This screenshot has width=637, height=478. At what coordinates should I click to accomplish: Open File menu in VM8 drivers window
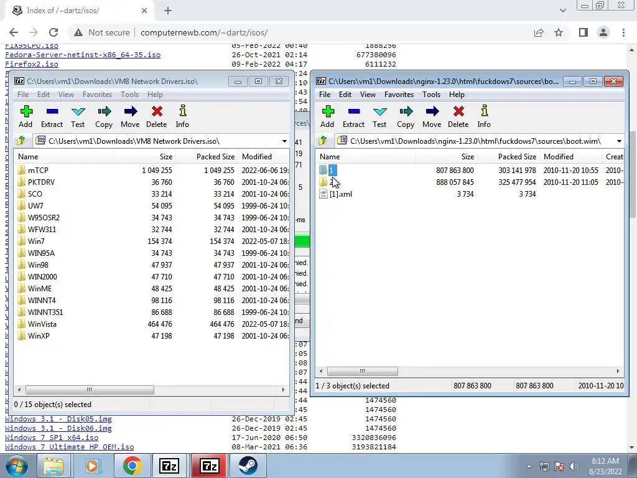click(x=23, y=95)
